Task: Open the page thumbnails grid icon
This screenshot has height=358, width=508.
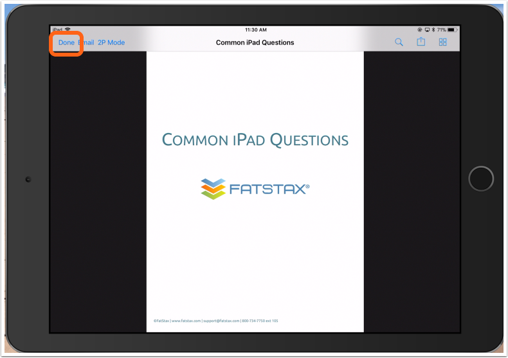Action: (442, 42)
